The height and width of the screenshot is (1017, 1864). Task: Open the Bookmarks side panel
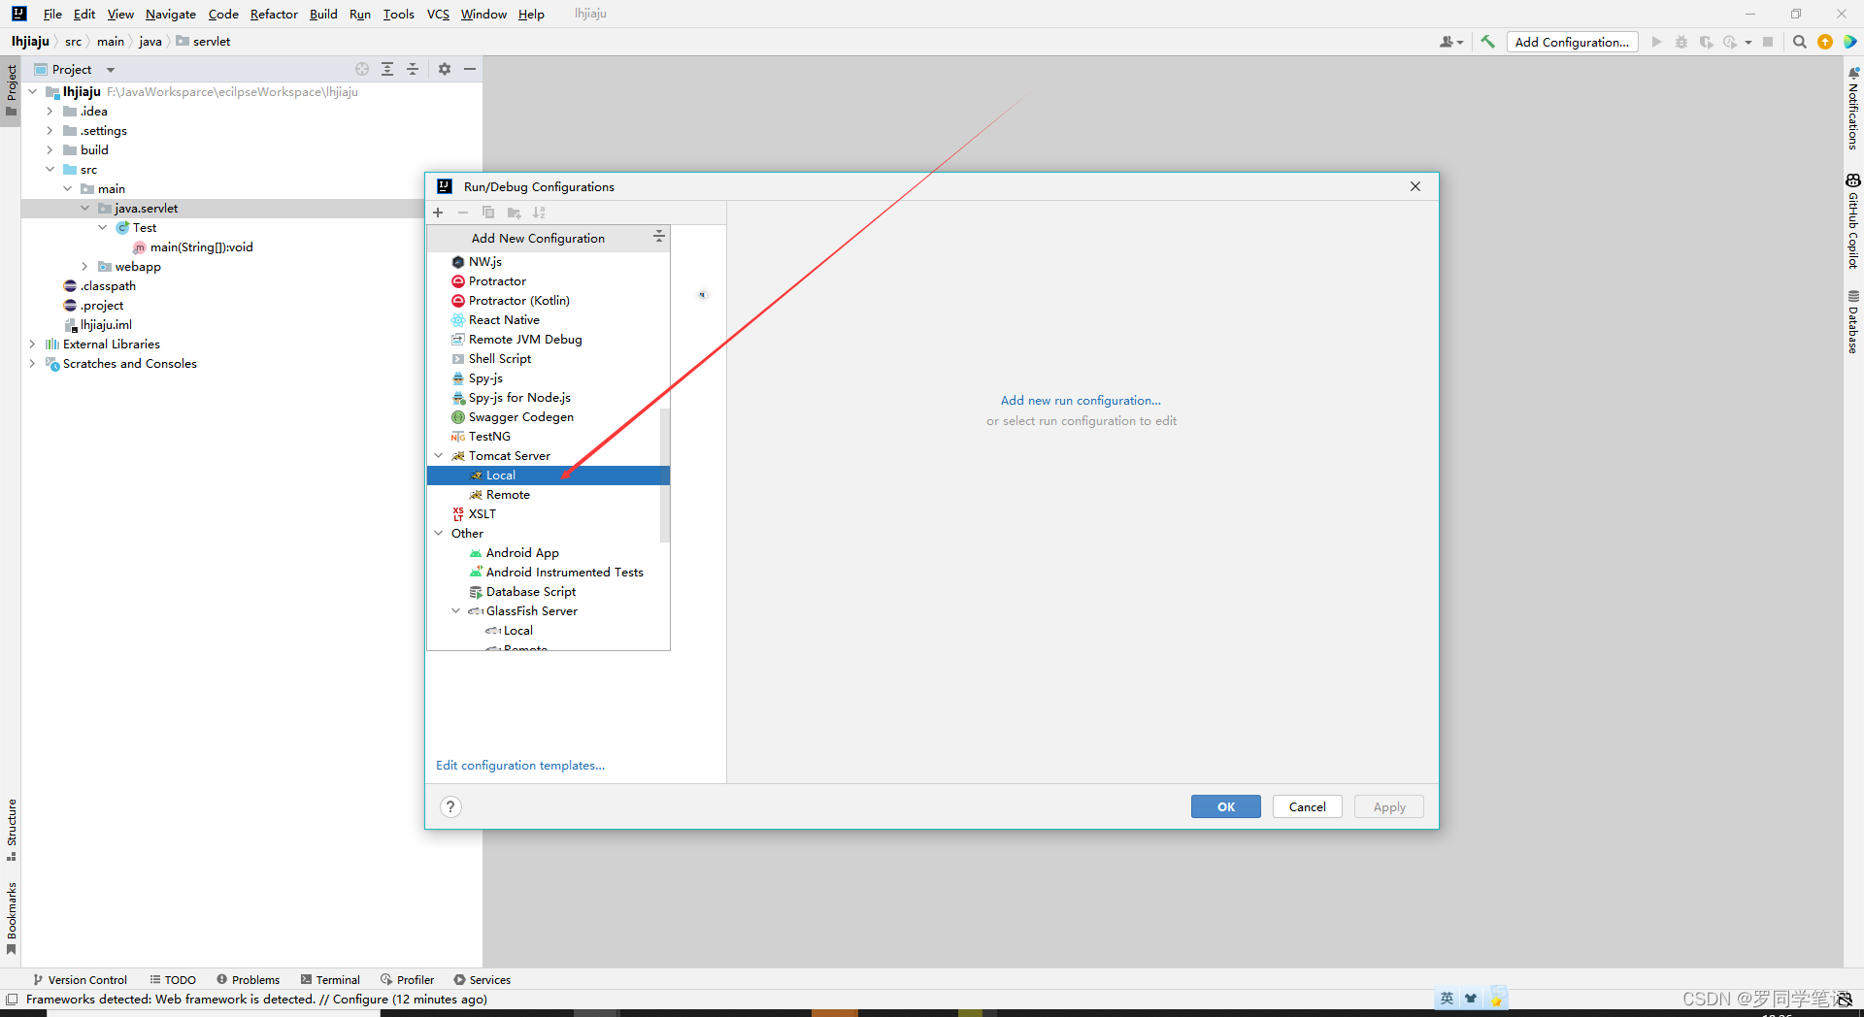(x=12, y=919)
